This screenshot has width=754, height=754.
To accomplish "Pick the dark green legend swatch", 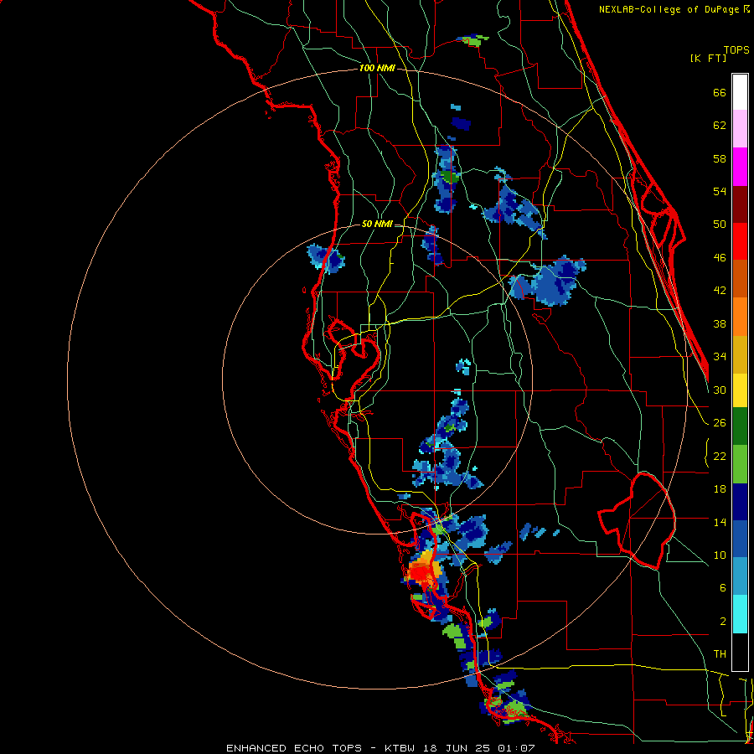I will pyautogui.click(x=740, y=426).
